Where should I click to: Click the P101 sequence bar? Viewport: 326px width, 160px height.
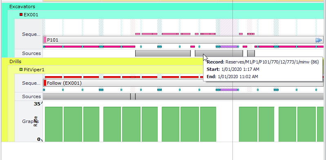point(183,40)
